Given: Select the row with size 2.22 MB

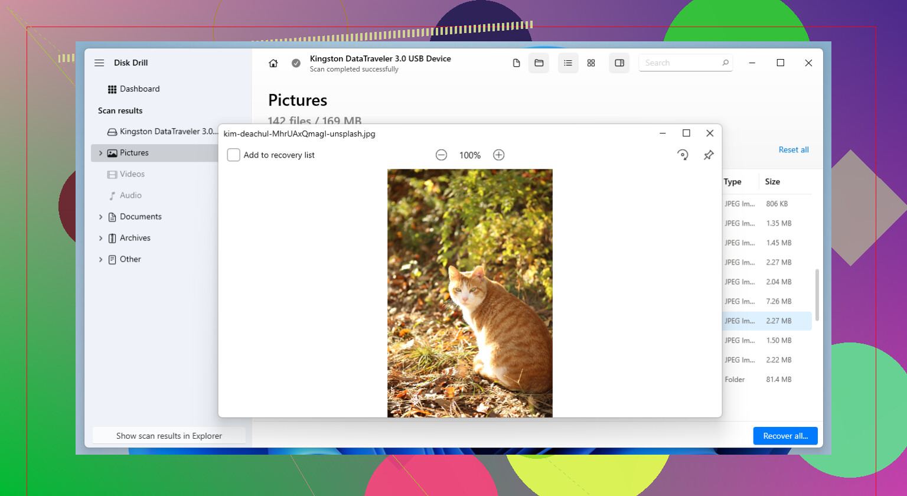Looking at the screenshot, I should (766, 360).
